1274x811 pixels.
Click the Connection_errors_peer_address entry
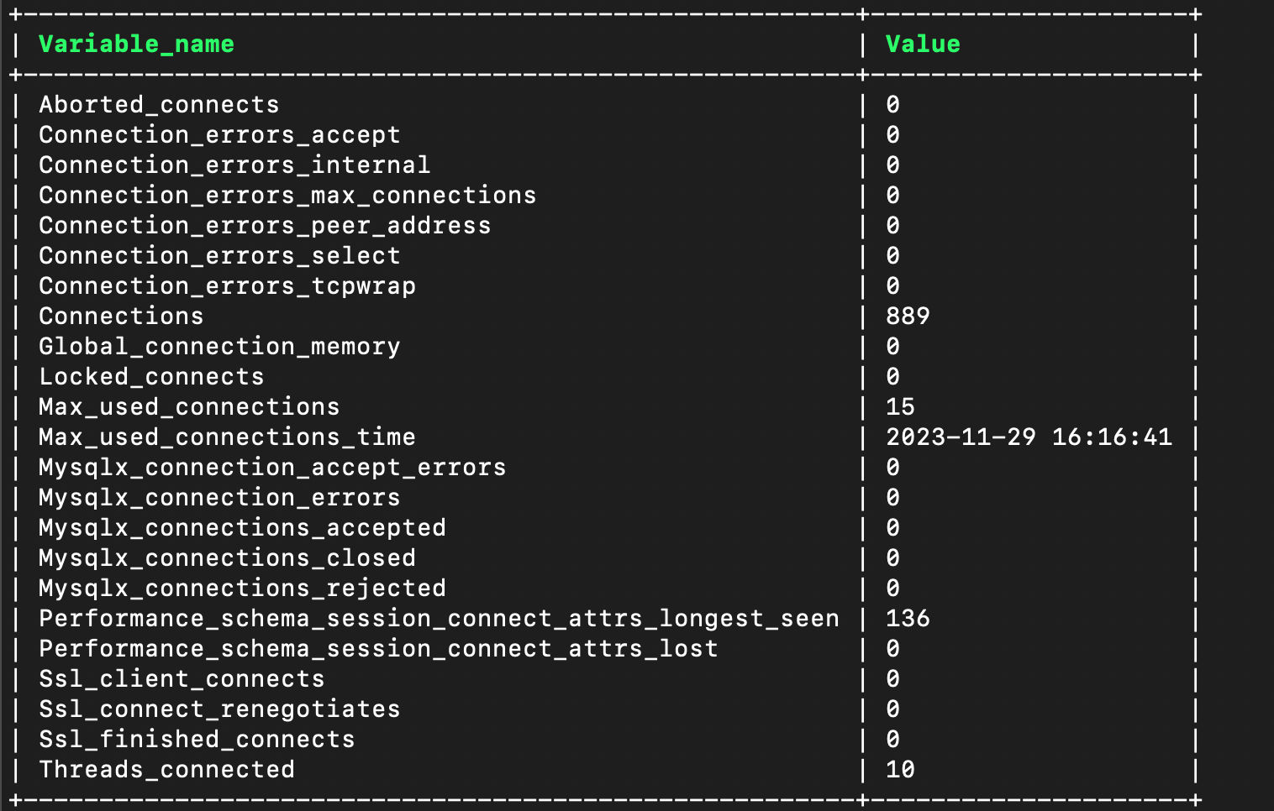[x=265, y=226]
